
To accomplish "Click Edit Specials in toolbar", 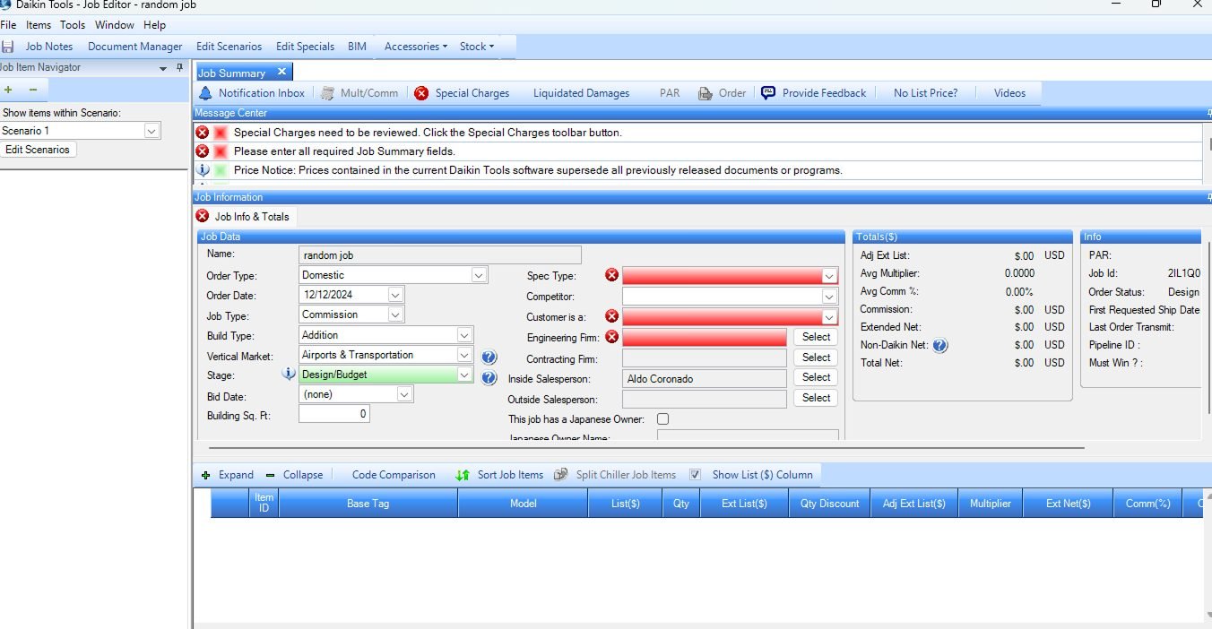I will [x=305, y=47].
